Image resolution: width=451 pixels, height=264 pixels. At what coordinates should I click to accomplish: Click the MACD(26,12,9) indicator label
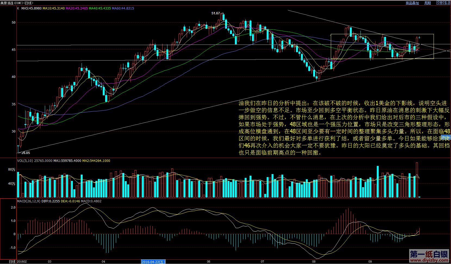[29, 201]
